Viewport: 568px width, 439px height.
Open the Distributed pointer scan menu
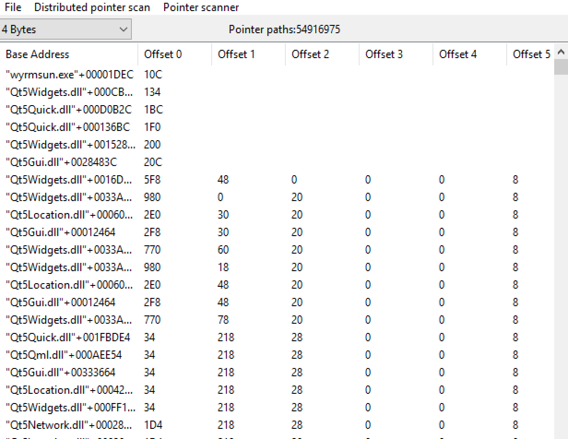pos(92,7)
